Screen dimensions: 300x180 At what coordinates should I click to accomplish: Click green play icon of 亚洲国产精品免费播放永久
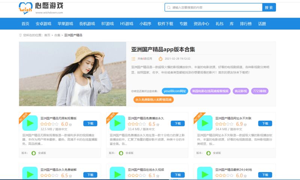pyautogui.click(x=117, y=123)
